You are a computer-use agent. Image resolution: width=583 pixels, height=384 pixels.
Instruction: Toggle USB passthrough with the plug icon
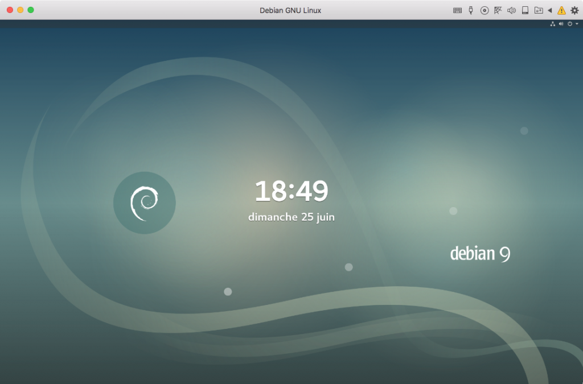click(471, 10)
